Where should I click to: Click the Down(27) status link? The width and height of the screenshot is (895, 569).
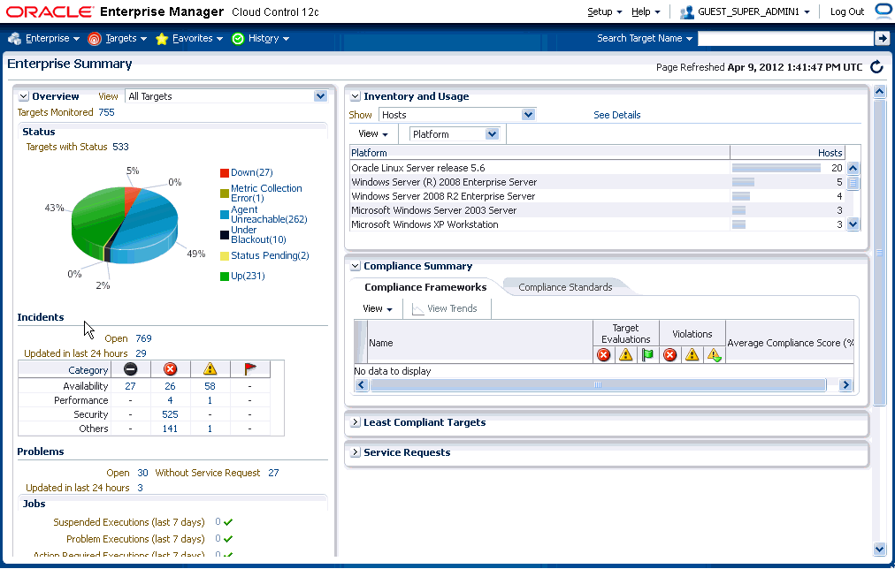[x=252, y=172]
